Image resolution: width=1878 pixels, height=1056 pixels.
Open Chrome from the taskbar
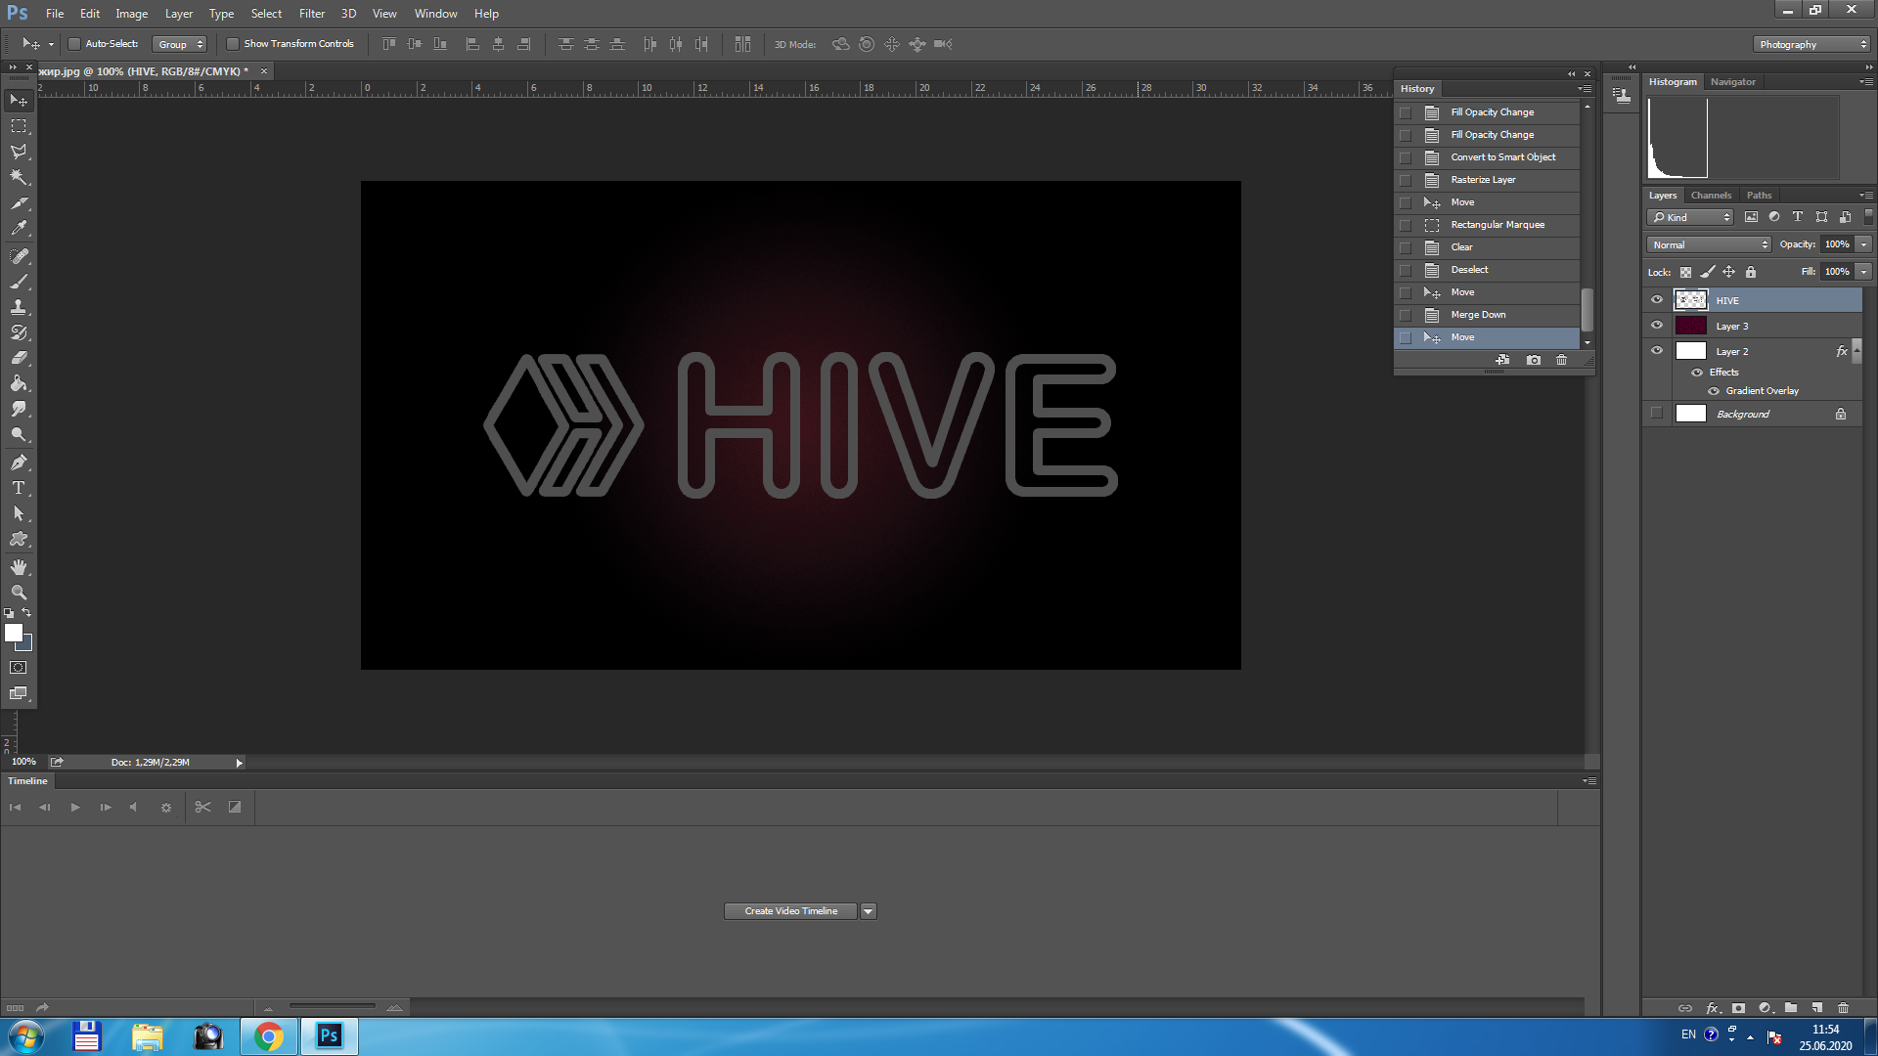click(268, 1036)
